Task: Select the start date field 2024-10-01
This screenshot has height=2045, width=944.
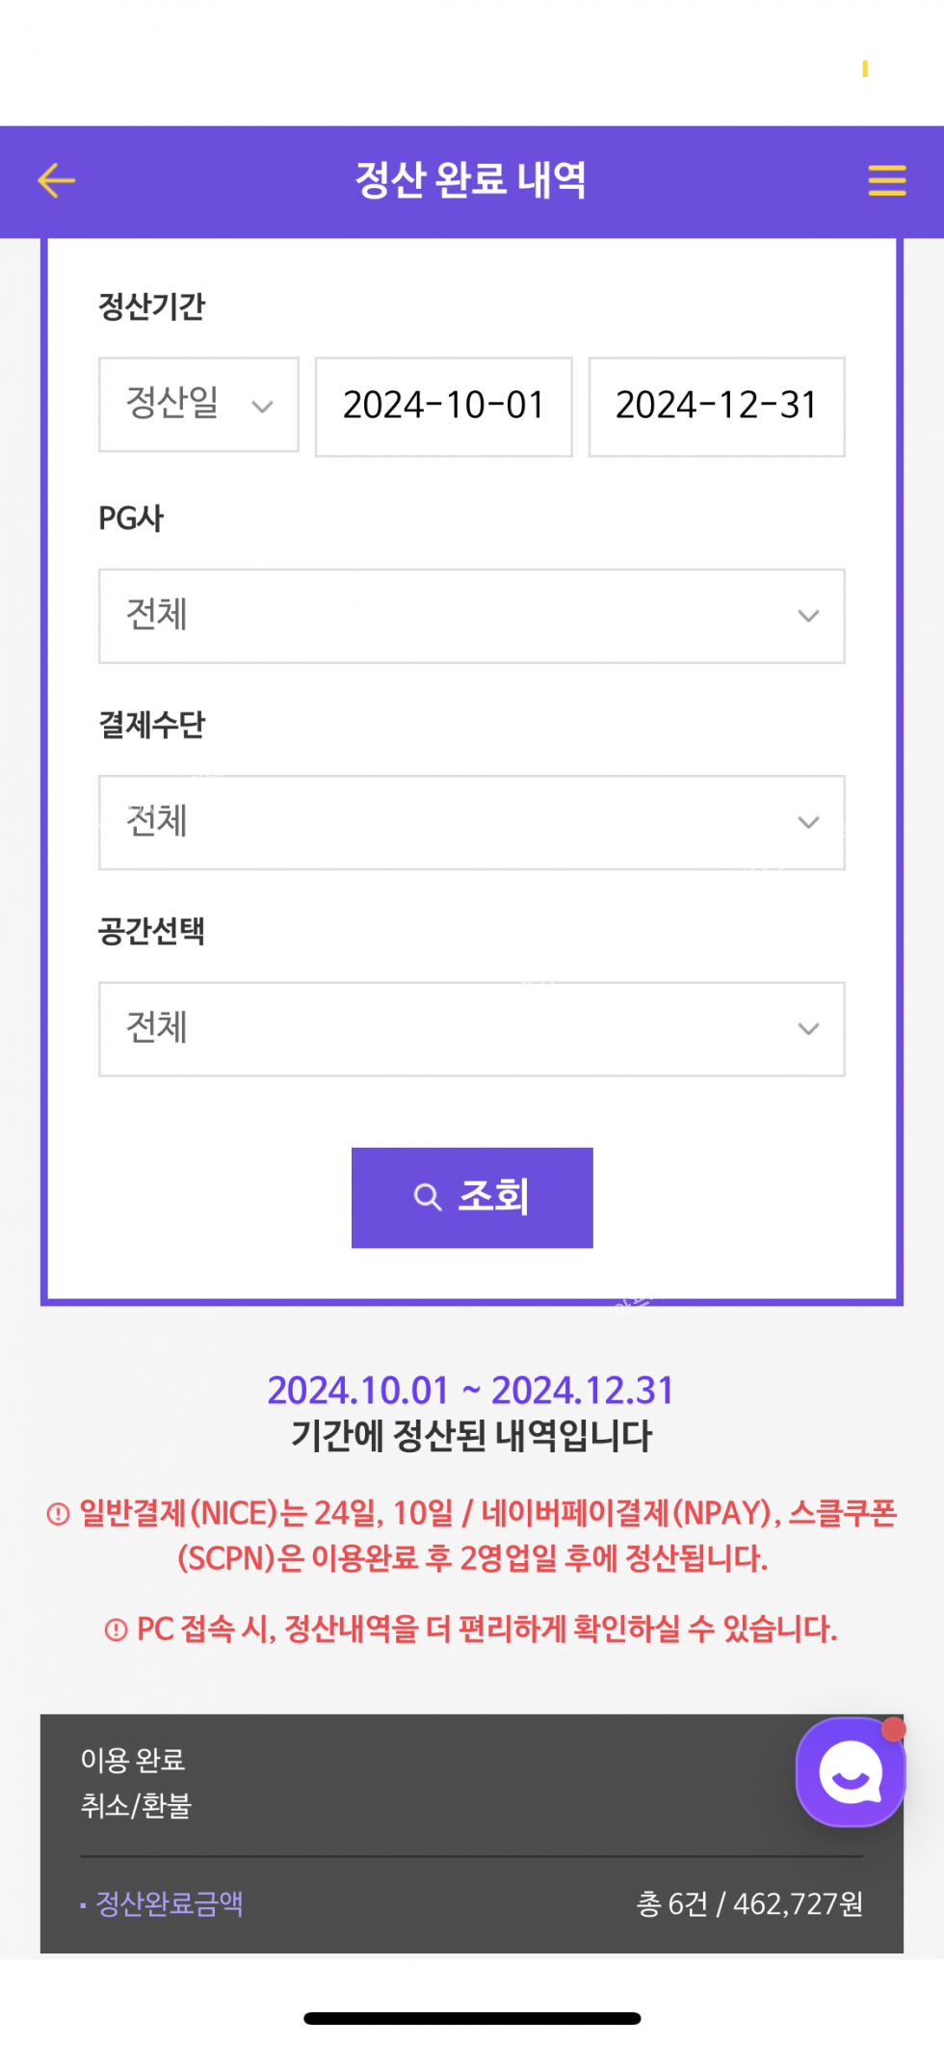Action: (x=443, y=406)
